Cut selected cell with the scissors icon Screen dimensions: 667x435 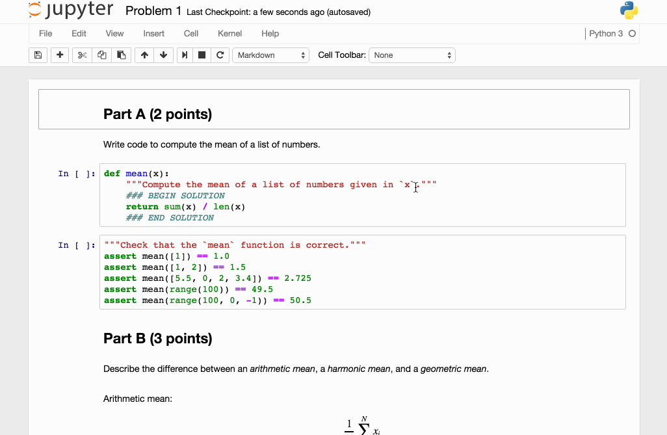click(82, 55)
